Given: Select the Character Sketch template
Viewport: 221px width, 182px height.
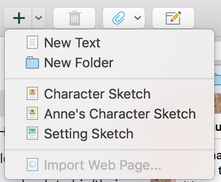Looking at the screenshot, I should click(110, 94).
